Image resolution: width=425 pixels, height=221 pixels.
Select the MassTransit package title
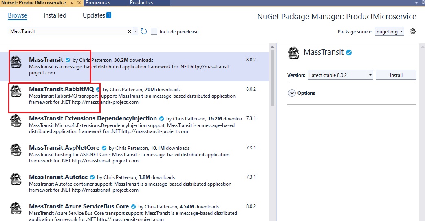click(46, 60)
